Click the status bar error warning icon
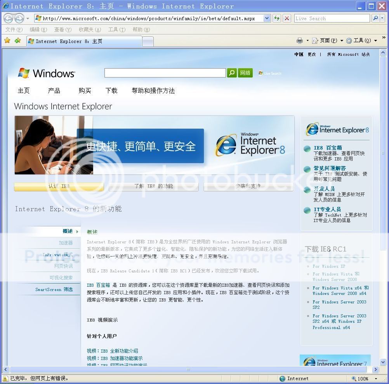The width and height of the screenshot is (389, 384). [x=5, y=379]
